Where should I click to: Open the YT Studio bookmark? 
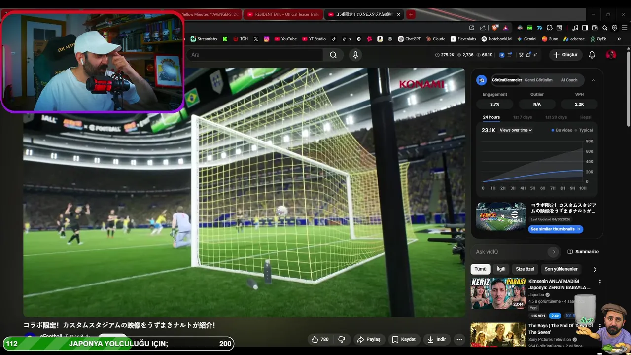pyautogui.click(x=314, y=39)
